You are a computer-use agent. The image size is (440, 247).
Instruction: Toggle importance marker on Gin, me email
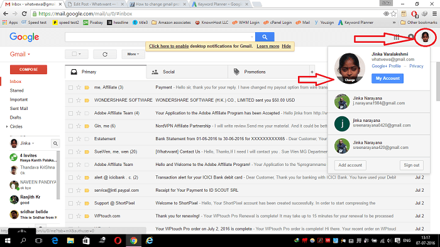87,126
